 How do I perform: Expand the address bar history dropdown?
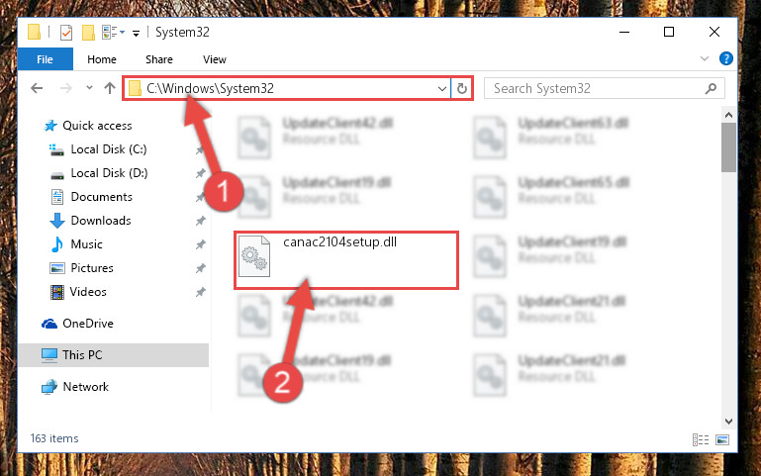point(442,89)
